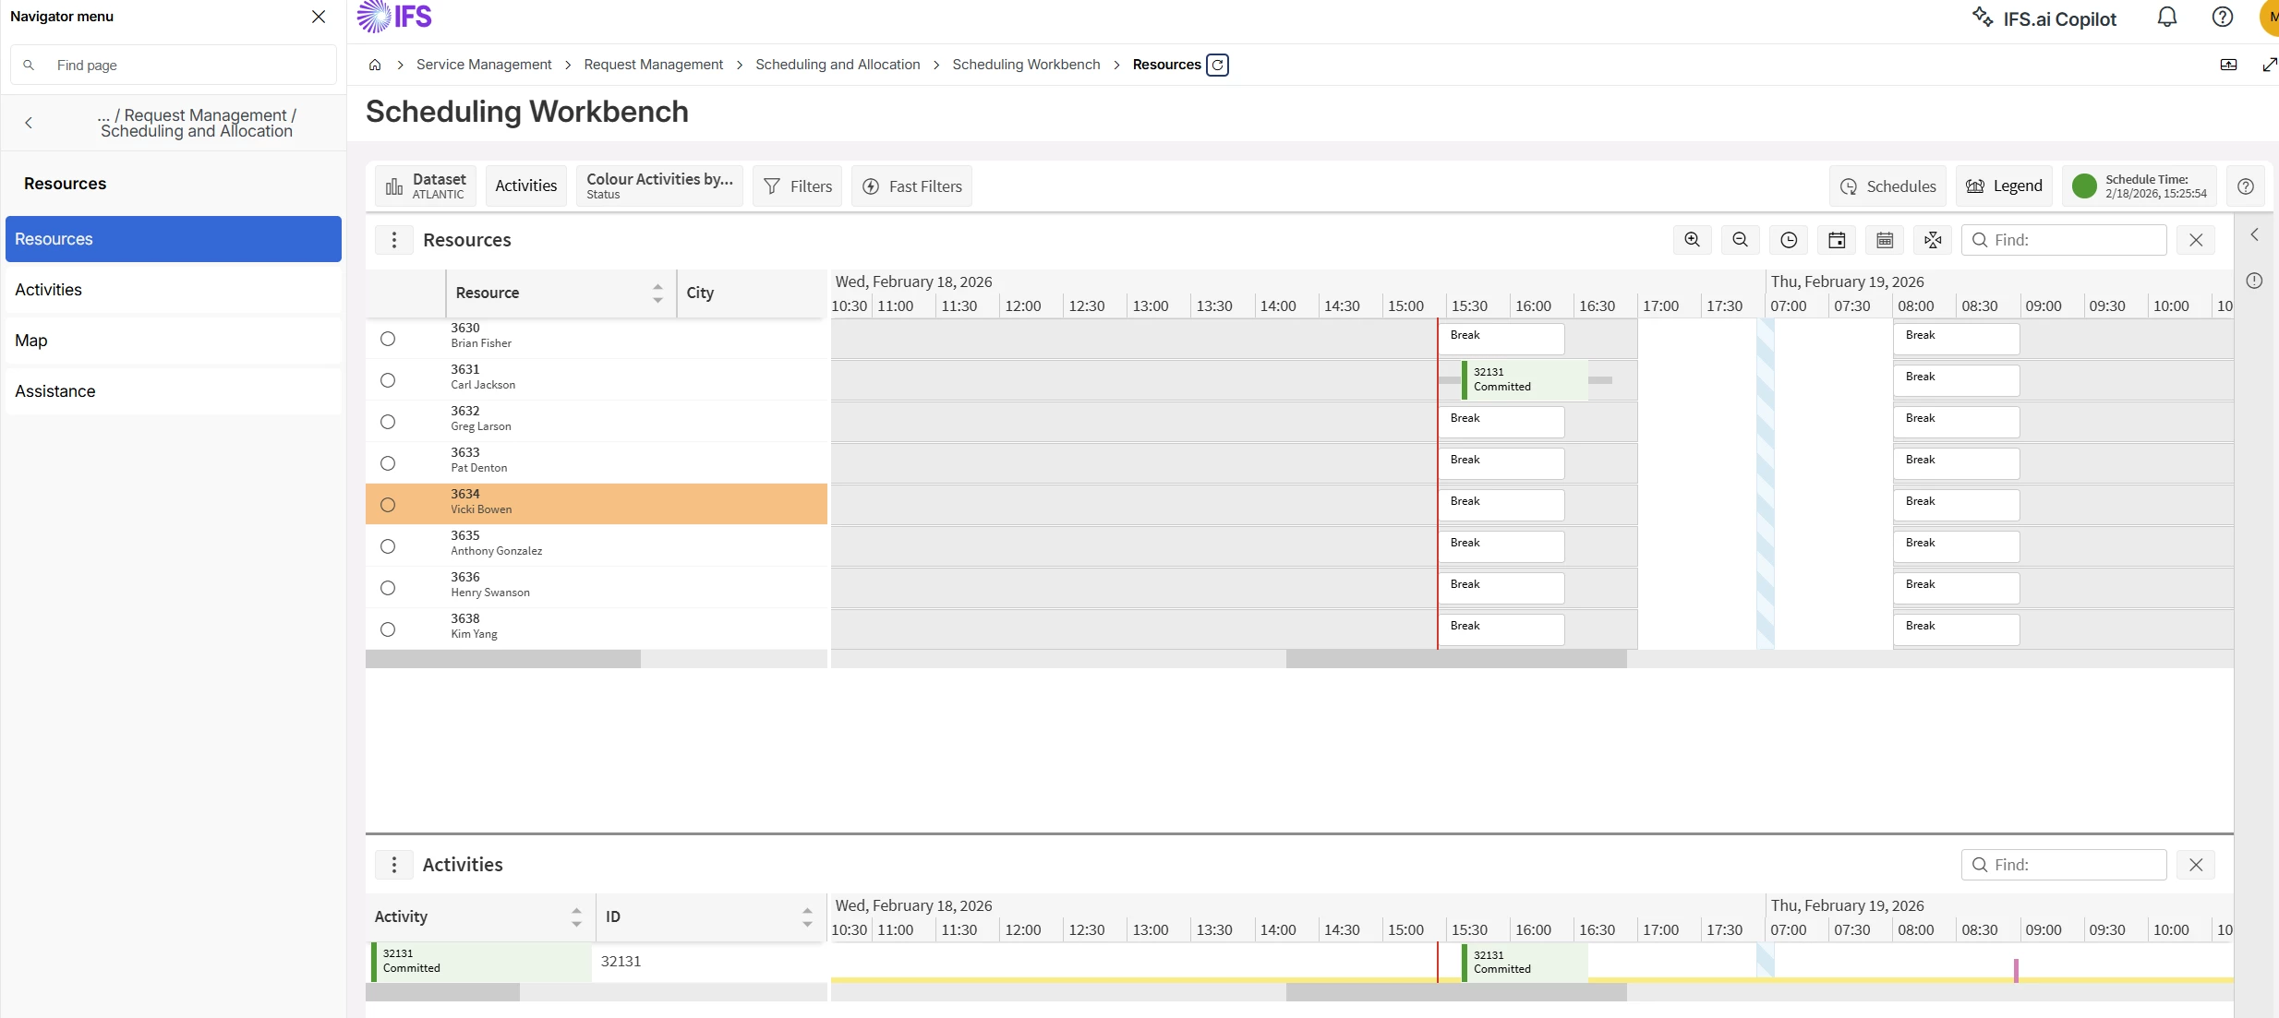Click the 32131 Committed activity on Carl Jackson's row
The width and height of the screenshot is (2279, 1018).
1524,379
